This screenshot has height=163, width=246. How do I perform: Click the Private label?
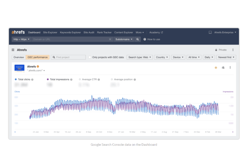(x=223, y=50)
